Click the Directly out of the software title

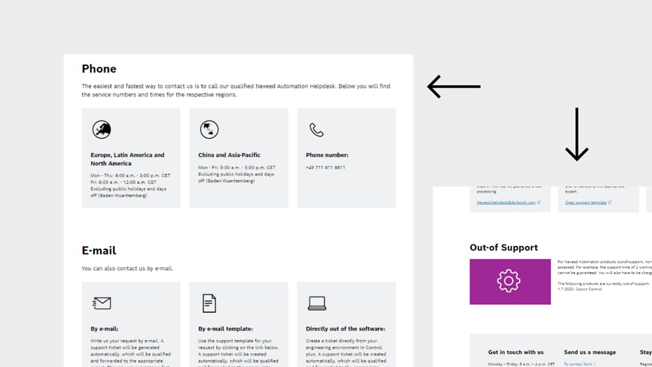345,329
